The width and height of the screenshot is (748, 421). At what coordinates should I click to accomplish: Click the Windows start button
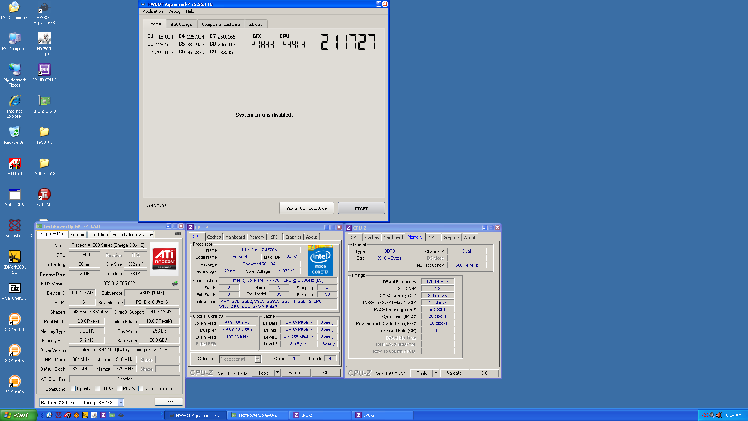click(x=18, y=415)
